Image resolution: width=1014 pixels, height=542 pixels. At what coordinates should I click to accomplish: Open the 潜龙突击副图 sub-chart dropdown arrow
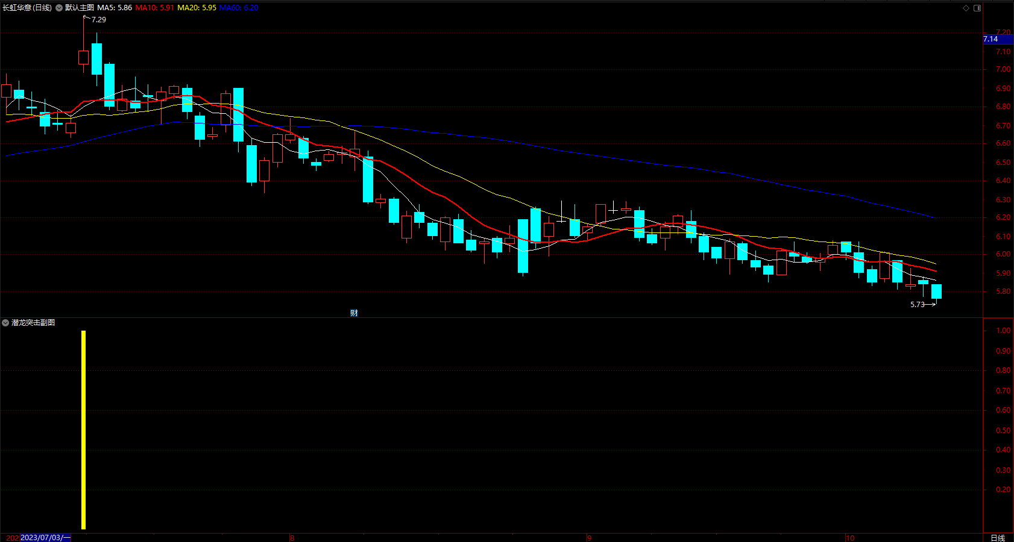[x=5, y=323]
